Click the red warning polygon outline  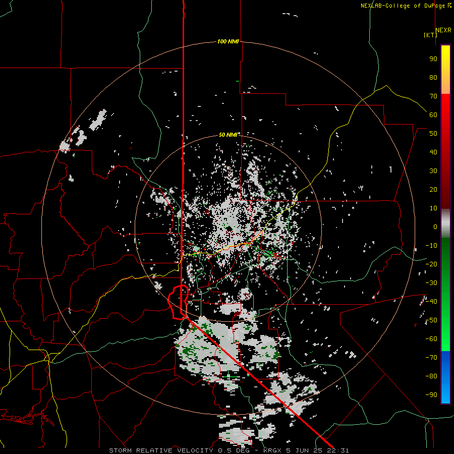178,302
